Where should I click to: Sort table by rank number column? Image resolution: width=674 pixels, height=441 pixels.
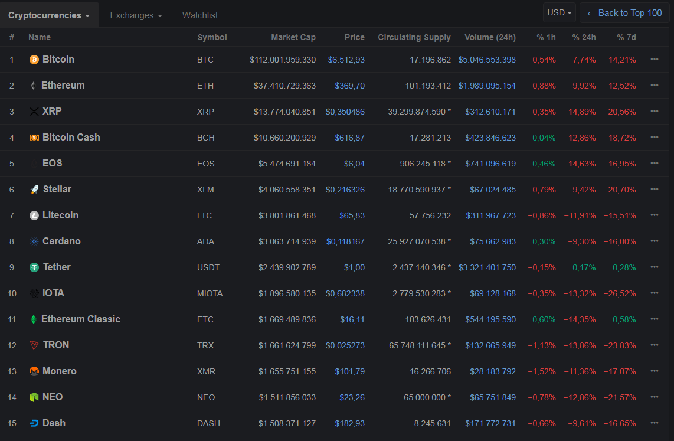pos(12,37)
